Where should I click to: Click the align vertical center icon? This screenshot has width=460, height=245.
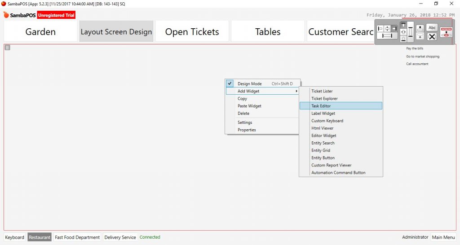[403, 32]
